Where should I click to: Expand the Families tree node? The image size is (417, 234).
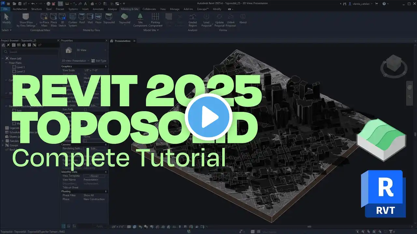pos(3,141)
